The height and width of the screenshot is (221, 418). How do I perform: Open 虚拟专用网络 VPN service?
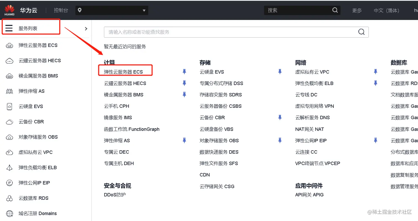(x=315, y=106)
